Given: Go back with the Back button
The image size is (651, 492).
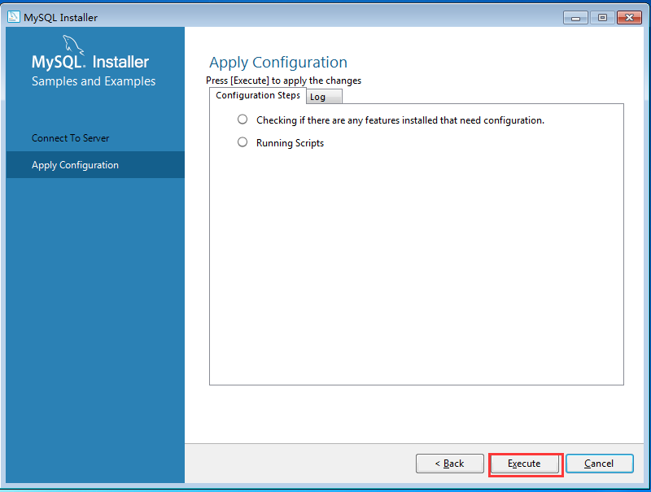Looking at the screenshot, I should [x=449, y=464].
